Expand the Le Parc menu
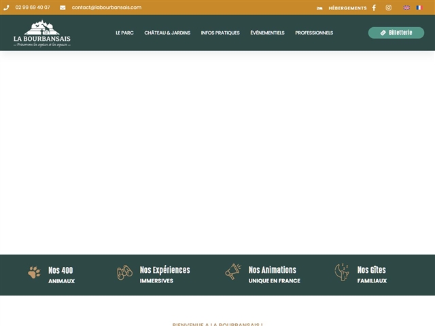This screenshot has width=435, height=326. pyautogui.click(x=124, y=33)
